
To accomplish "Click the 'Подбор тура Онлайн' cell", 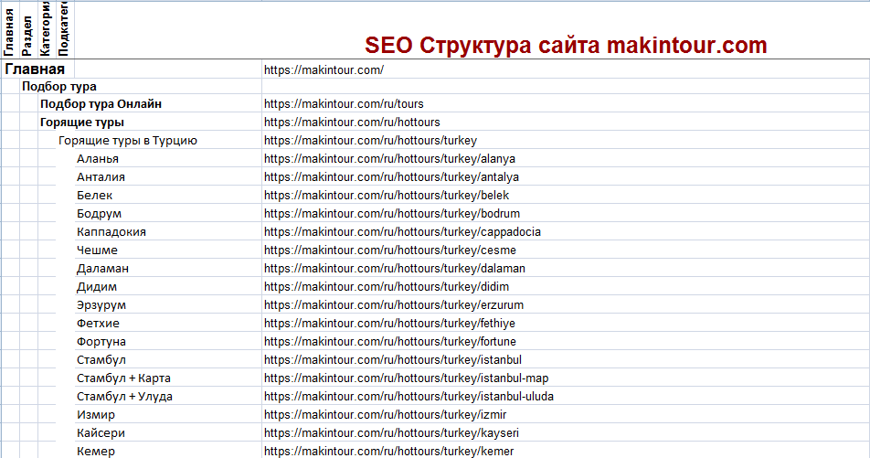I will 101,104.
